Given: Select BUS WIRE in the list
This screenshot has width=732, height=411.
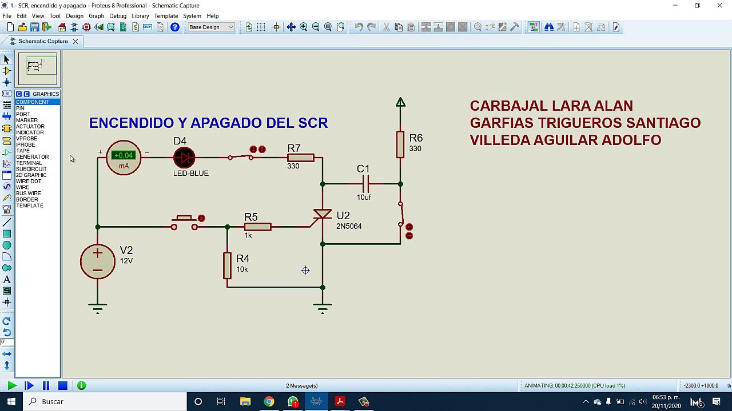Looking at the screenshot, I should pyautogui.click(x=29, y=194).
